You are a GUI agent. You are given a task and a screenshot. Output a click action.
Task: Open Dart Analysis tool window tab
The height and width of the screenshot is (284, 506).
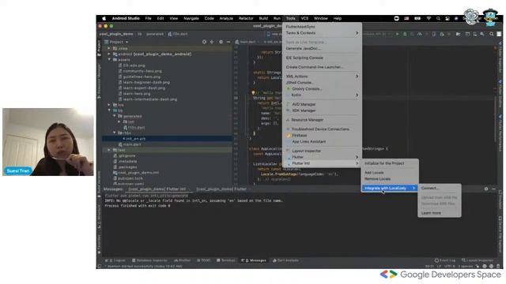tap(285, 260)
